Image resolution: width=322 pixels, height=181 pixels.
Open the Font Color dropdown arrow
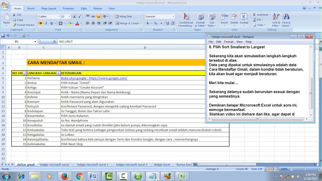(x=81, y=23)
